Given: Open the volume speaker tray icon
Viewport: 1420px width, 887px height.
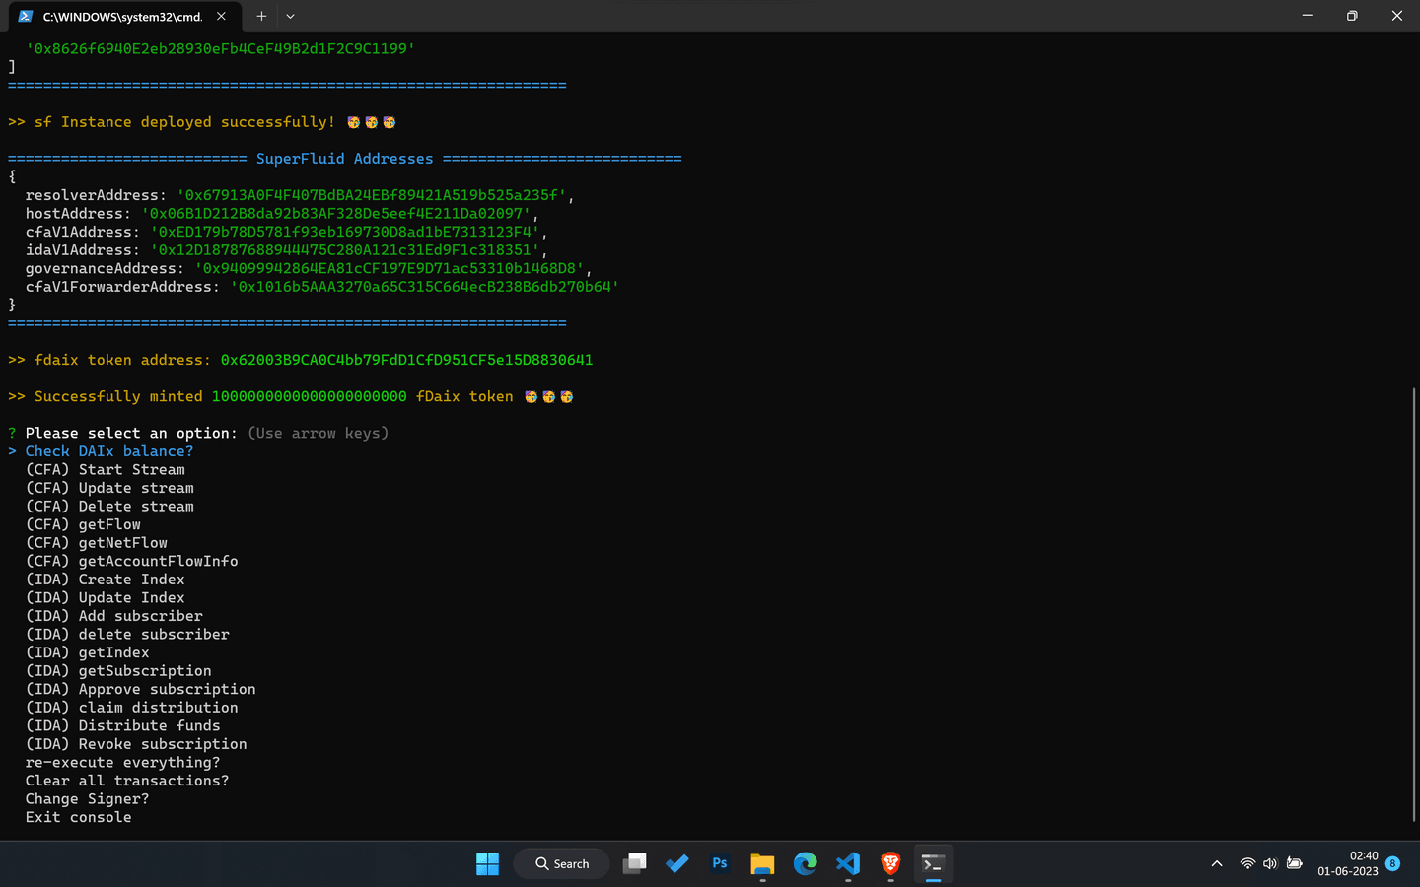Looking at the screenshot, I should (x=1270, y=864).
